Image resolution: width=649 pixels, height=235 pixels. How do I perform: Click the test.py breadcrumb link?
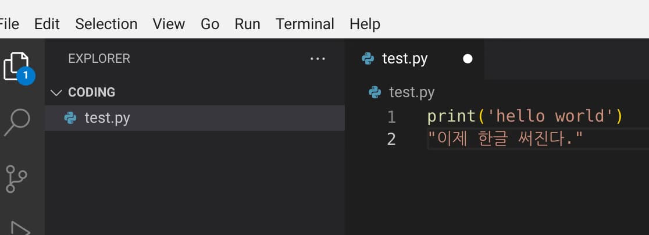pyautogui.click(x=411, y=92)
